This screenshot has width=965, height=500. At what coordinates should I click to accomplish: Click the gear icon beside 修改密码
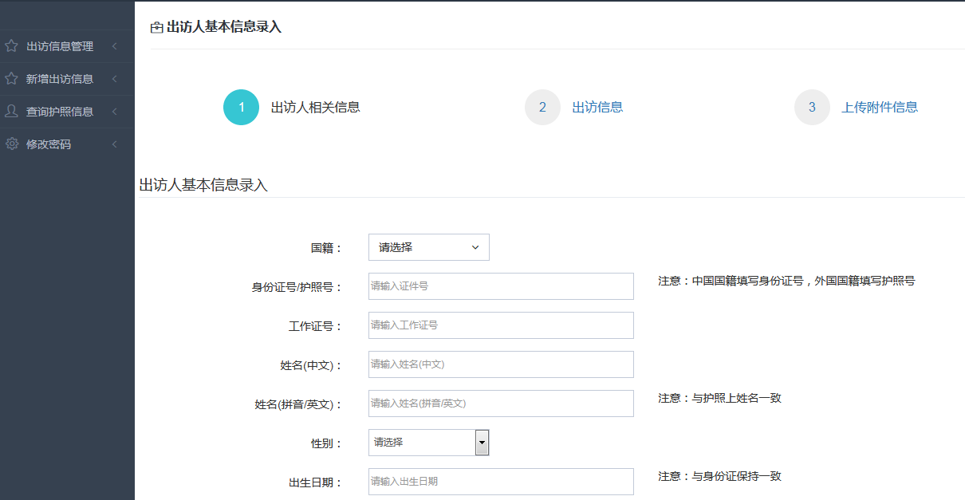tap(11, 144)
